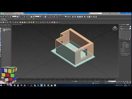Switch to the Modeling ribbon tab
The image size is (132, 99).
point(4,19)
